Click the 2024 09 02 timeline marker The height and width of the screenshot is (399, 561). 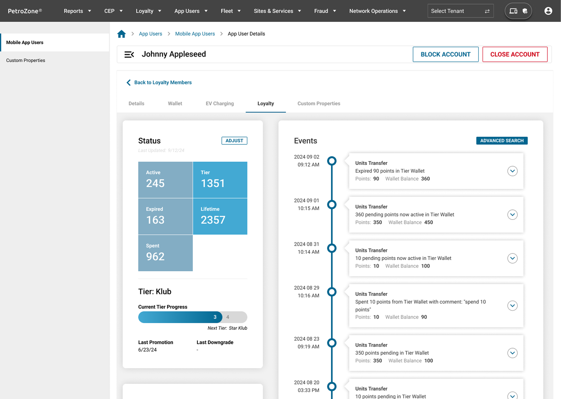click(x=332, y=161)
